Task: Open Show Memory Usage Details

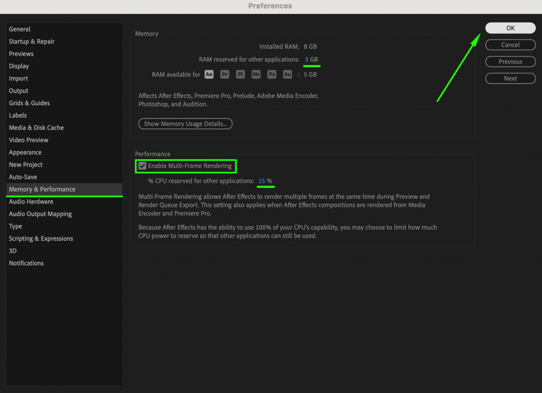Action: point(185,123)
